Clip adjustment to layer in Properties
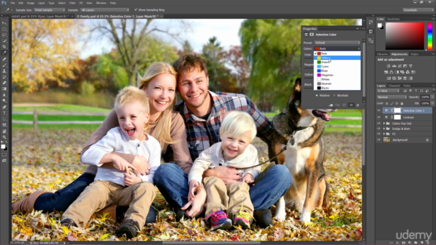The width and height of the screenshot is (436, 245). click(x=331, y=105)
